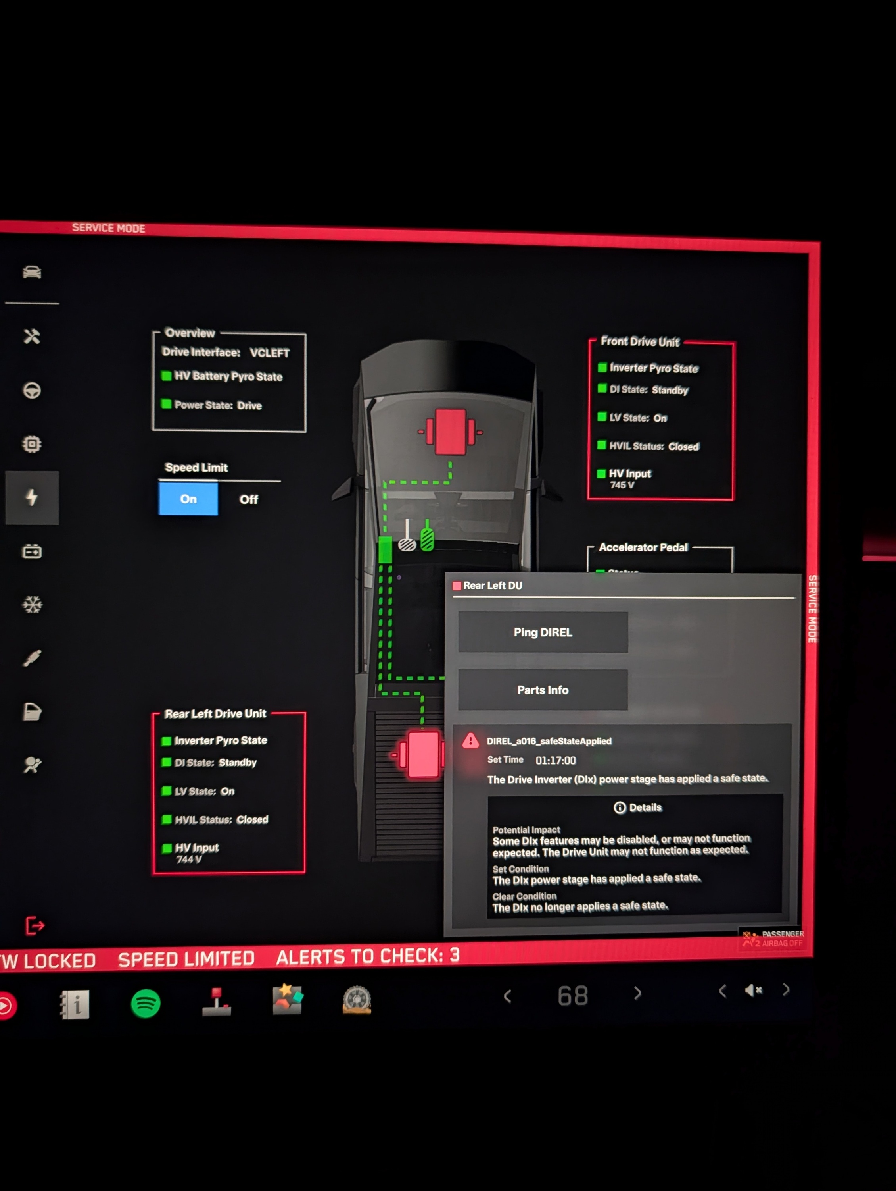The width and height of the screenshot is (896, 1191).
Task: Click Rear Left Drive Unit DI State: Standby
Action: click(x=210, y=762)
